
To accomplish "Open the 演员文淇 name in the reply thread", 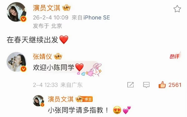I will (x=61, y=99).
